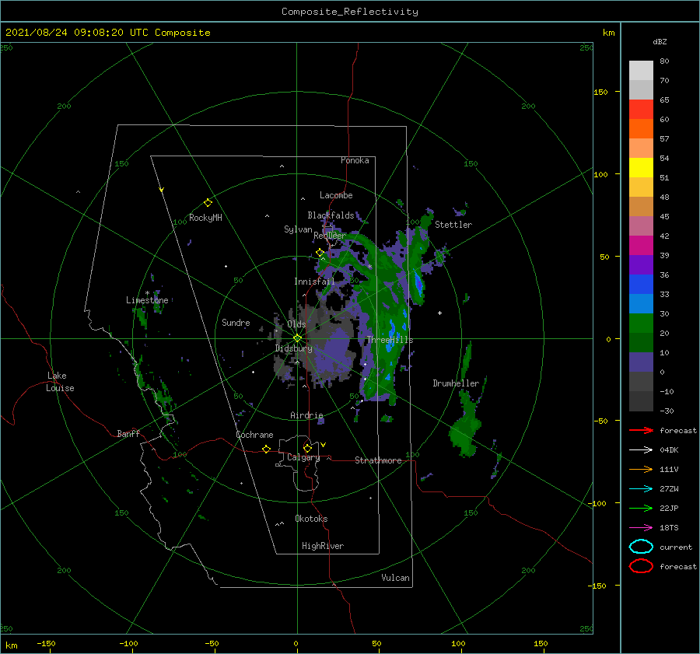Select the yellow 51-54 dBZ swatch
700x654 pixels.
pyautogui.click(x=641, y=168)
